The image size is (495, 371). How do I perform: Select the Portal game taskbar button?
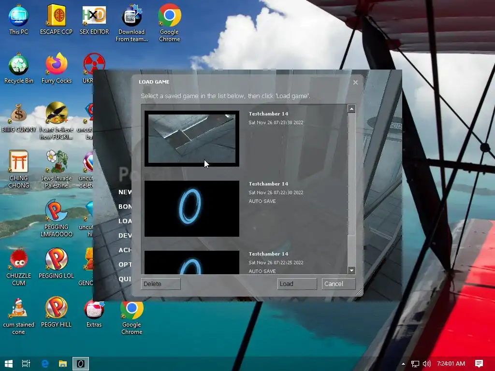pos(81,364)
